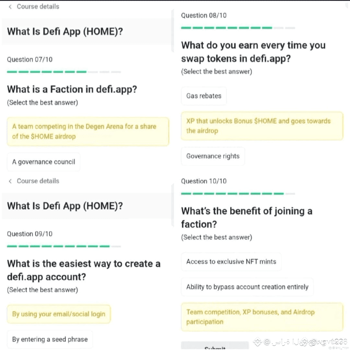The height and width of the screenshot is (350, 350).
Task: Select answer 'A governance council'
Action: [x=43, y=162]
